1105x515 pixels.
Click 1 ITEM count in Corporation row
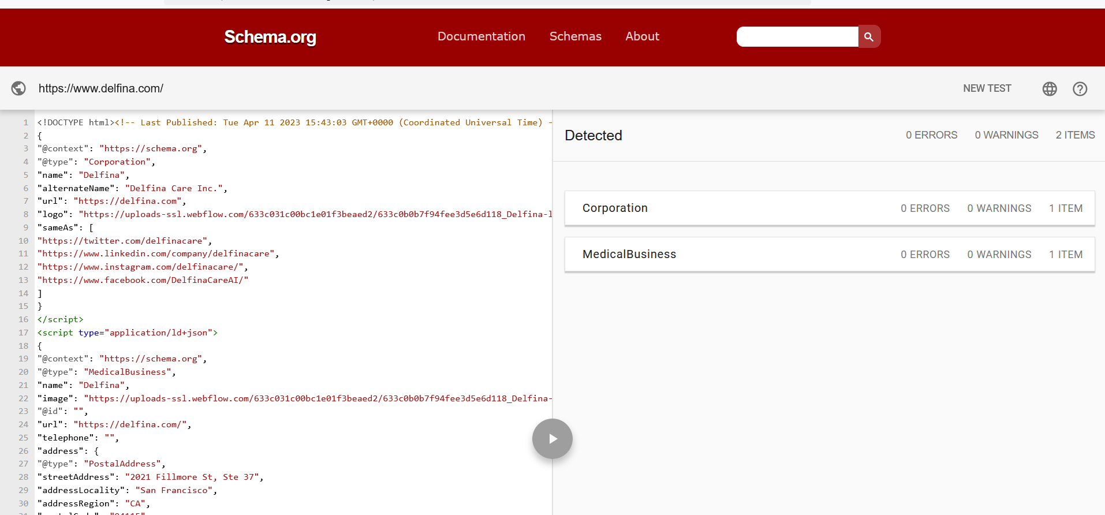pyautogui.click(x=1066, y=208)
